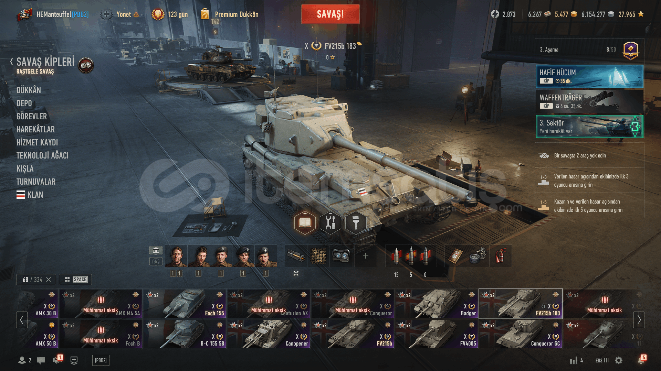Click the fire extinguisher consumable slot
The width and height of the screenshot is (661, 371).
tap(500, 256)
